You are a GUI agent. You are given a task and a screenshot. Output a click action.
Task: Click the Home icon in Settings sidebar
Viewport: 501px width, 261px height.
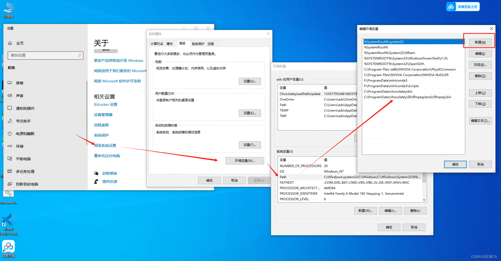point(10,43)
